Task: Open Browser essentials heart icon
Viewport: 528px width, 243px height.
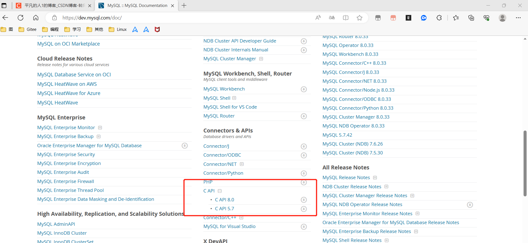Action: coord(486,18)
